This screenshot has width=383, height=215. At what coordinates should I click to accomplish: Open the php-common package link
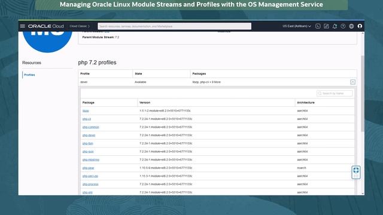tap(90, 127)
